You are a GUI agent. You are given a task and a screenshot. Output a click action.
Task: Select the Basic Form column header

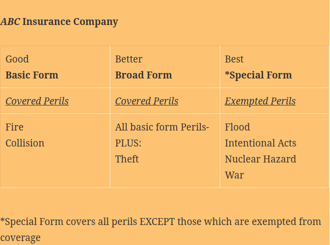tap(32, 75)
